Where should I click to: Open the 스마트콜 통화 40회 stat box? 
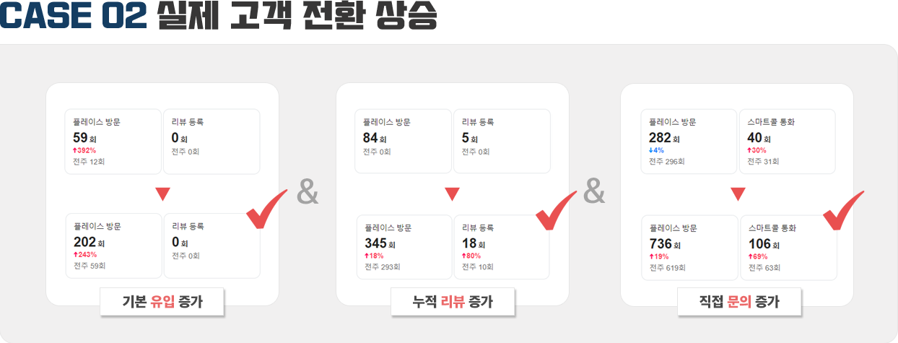(788, 142)
